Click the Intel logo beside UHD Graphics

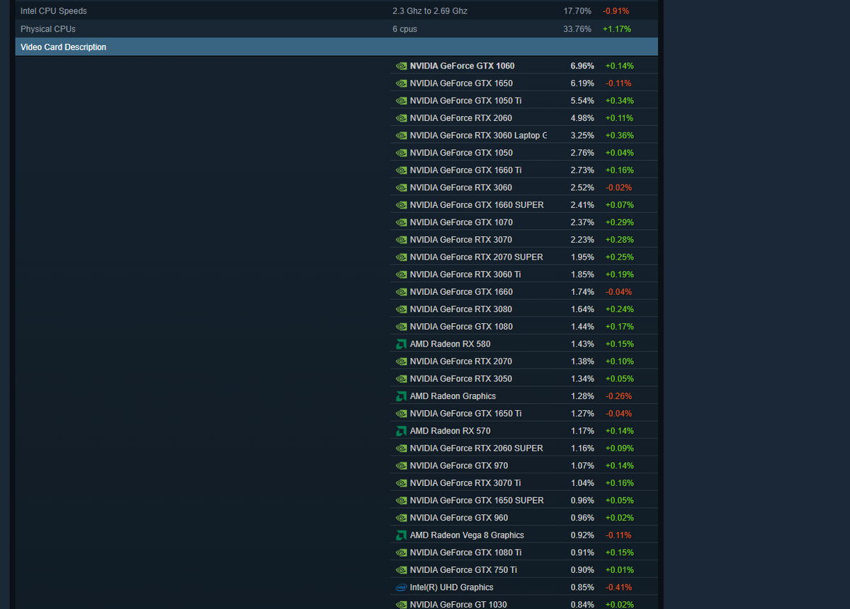tap(401, 588)
